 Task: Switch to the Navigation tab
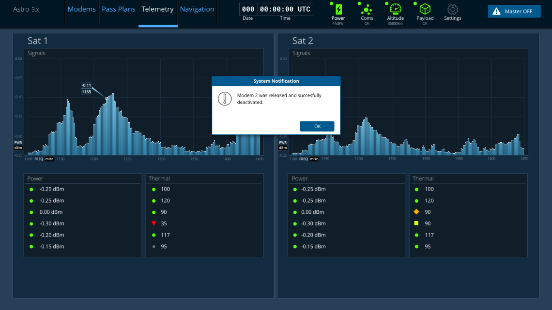[x=197, y=9]
